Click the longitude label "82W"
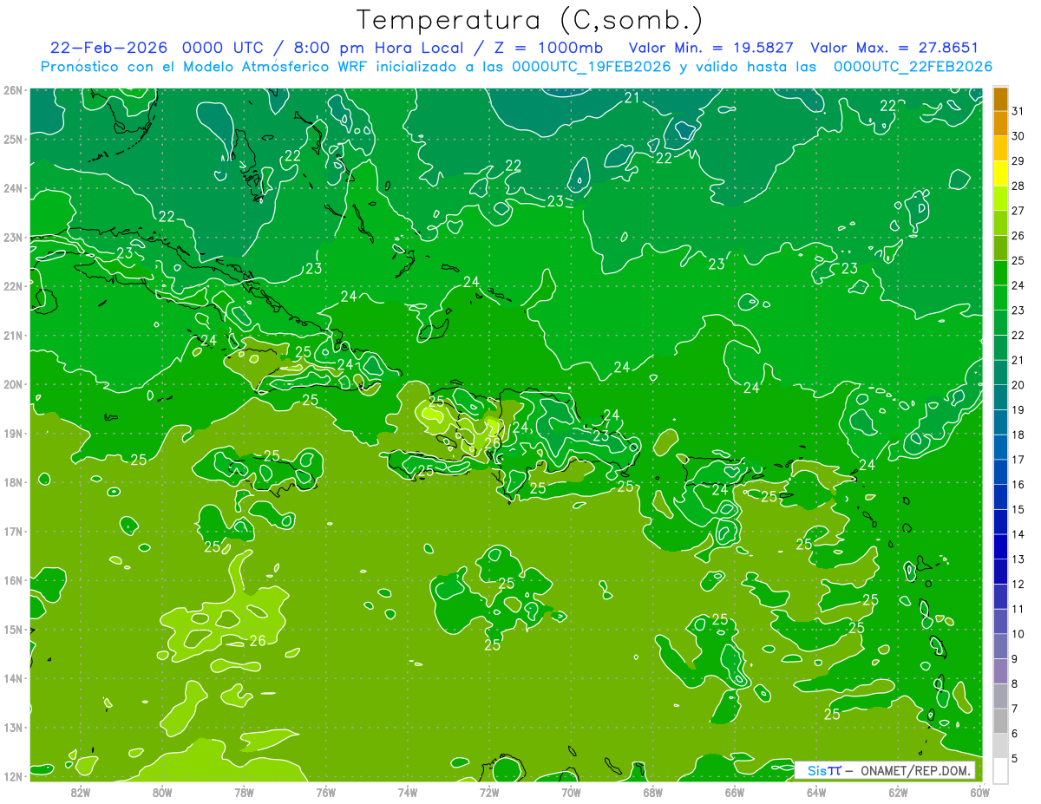1041x804 pixels. coord(81,792)
